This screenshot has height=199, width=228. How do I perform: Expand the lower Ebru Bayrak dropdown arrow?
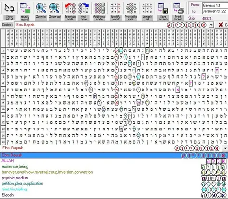(225, 148)
